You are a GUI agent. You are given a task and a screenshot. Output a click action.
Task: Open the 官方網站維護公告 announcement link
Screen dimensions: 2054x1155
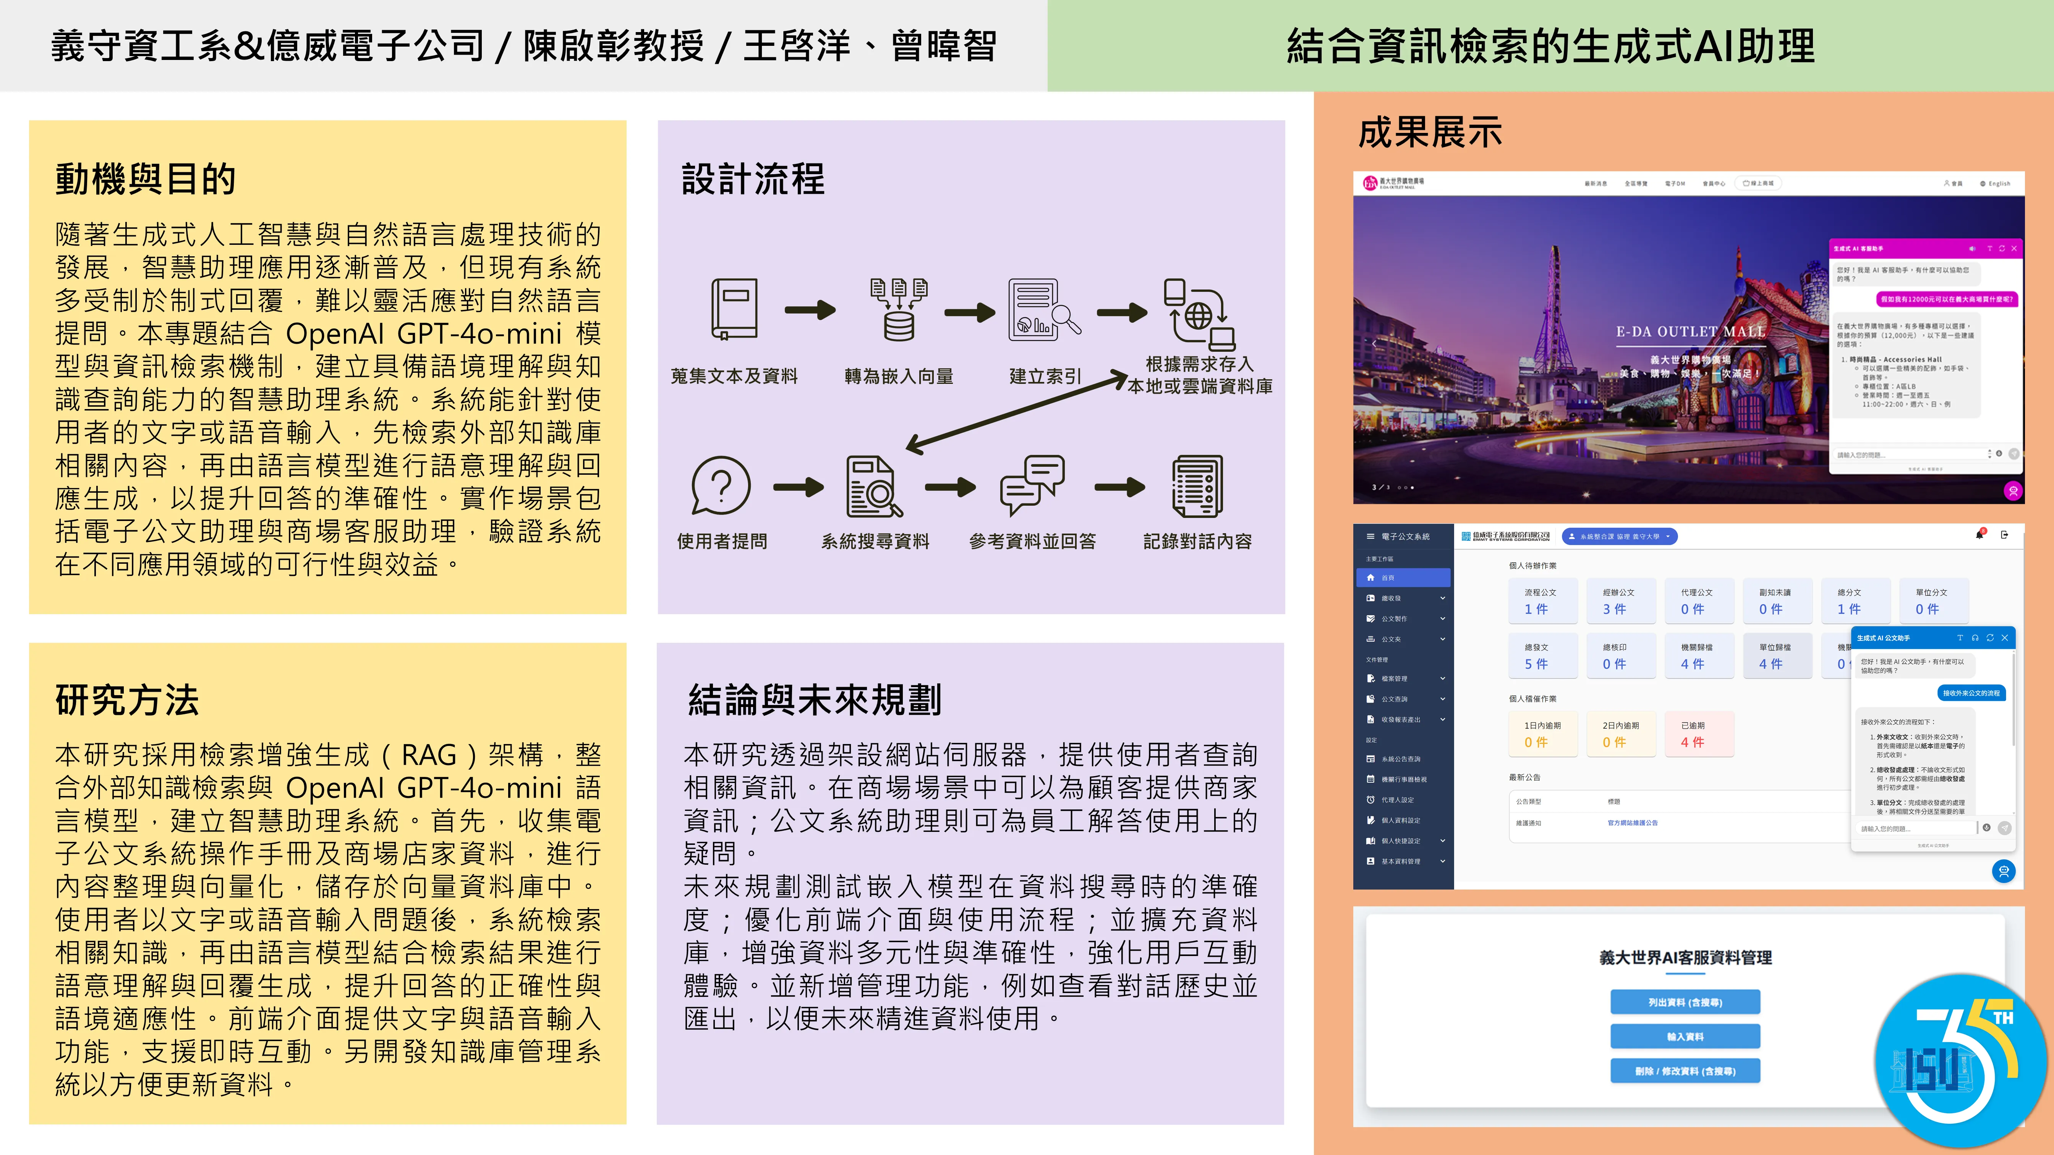pos(1632,823)
